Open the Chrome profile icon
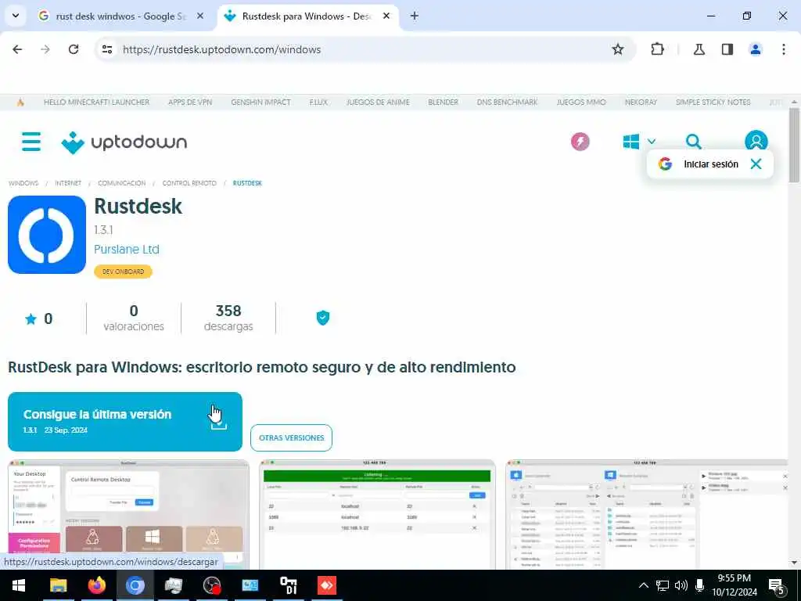 click(x=756, y=49)
